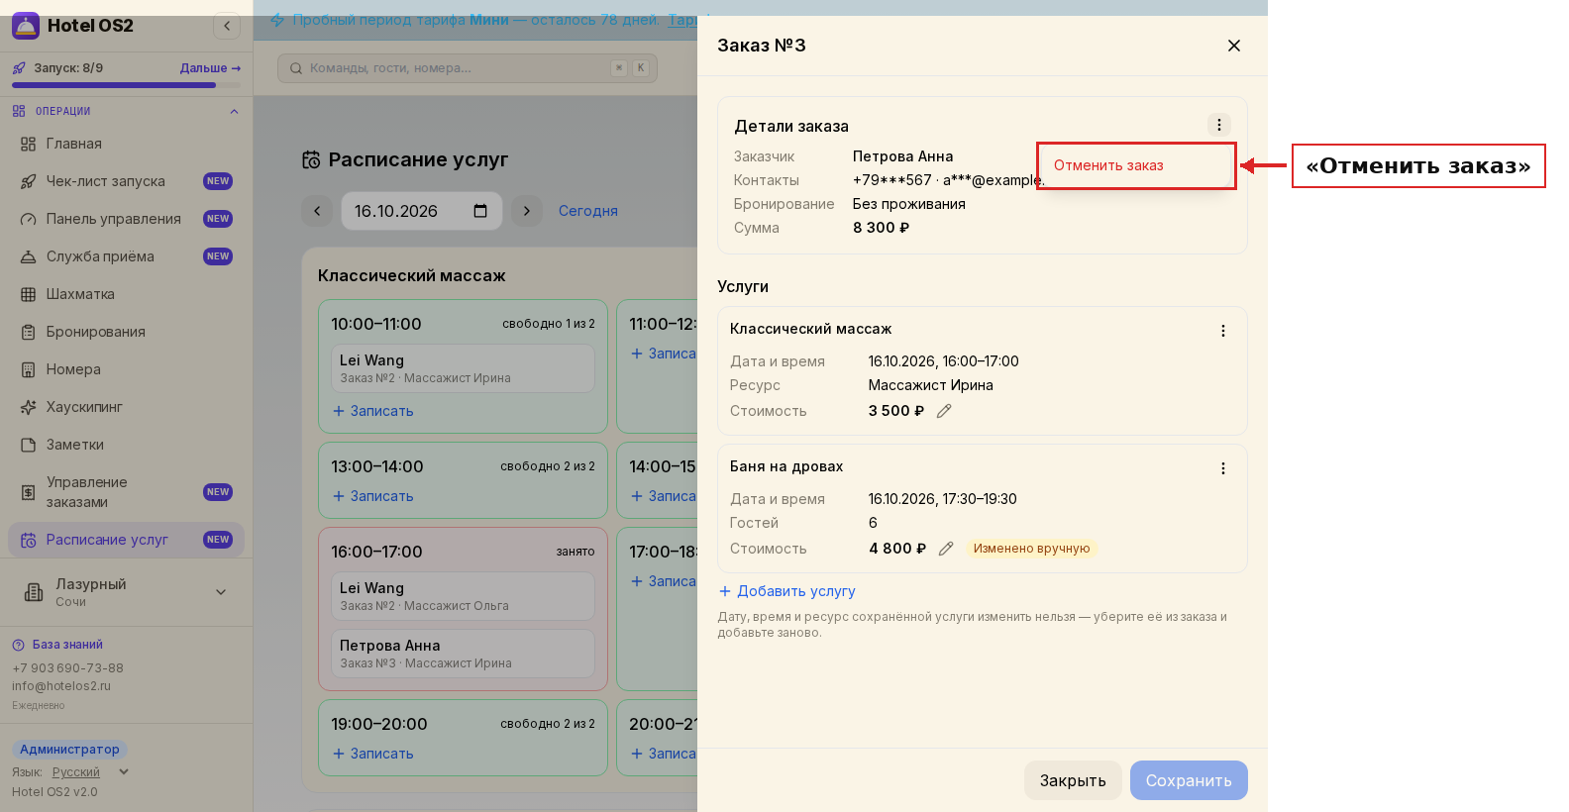This screenshot has height=812, width=1569.
Task: Close the order №3 panel
Action: (x=1234, y=46)
